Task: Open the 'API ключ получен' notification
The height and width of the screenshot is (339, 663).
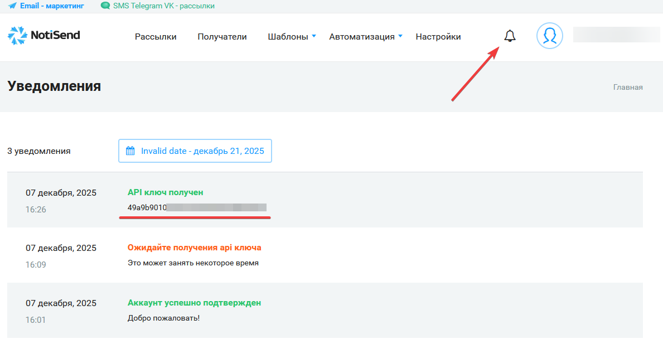Action: pyautogui.click(x=165, y=192)
